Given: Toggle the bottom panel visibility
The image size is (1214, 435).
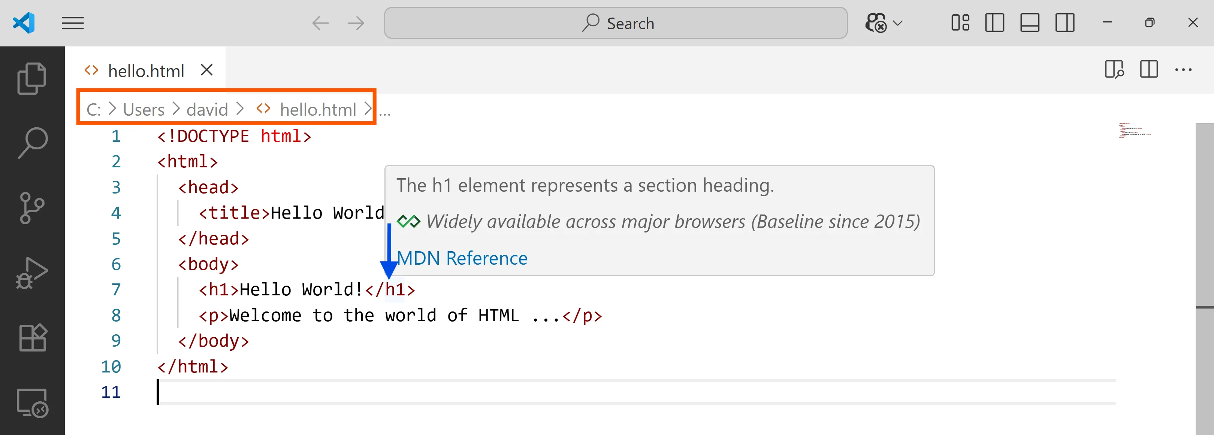Looking at the screenshot, I should tap(1029, 22).
